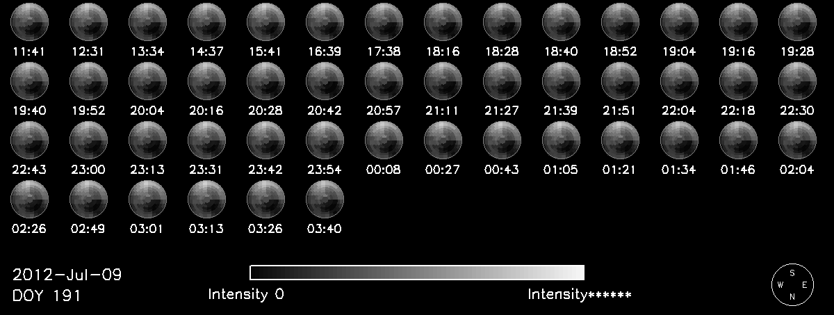Open the 17:38 disk thumbnail

[x=384, y=21]
